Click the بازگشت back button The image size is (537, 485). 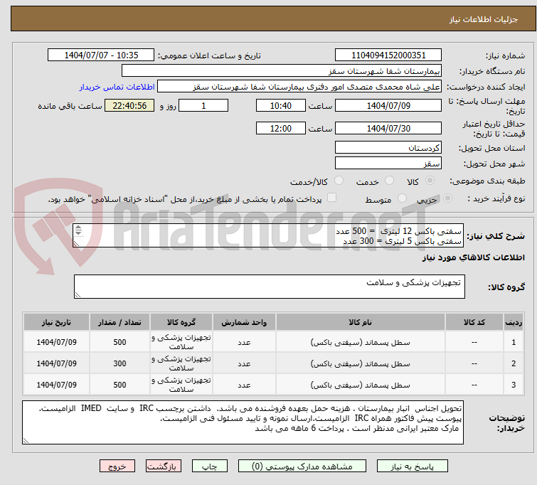point(165,467)
